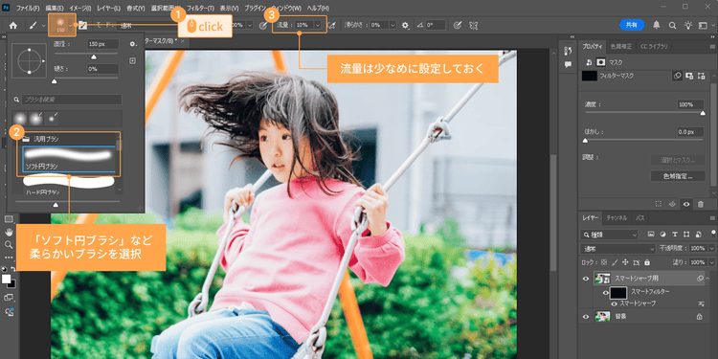Open the レイヤー(L) menu

108,9
